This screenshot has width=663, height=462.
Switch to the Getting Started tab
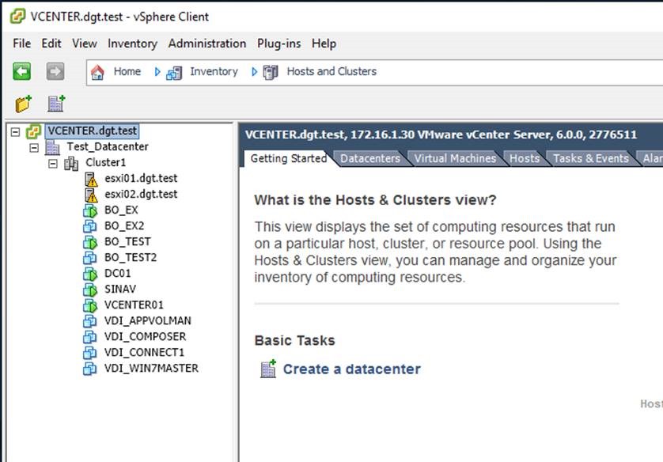288,158
